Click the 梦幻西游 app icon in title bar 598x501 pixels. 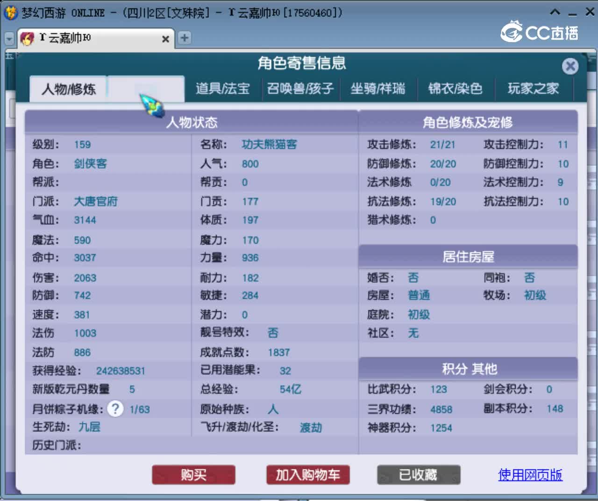[10, 13]
